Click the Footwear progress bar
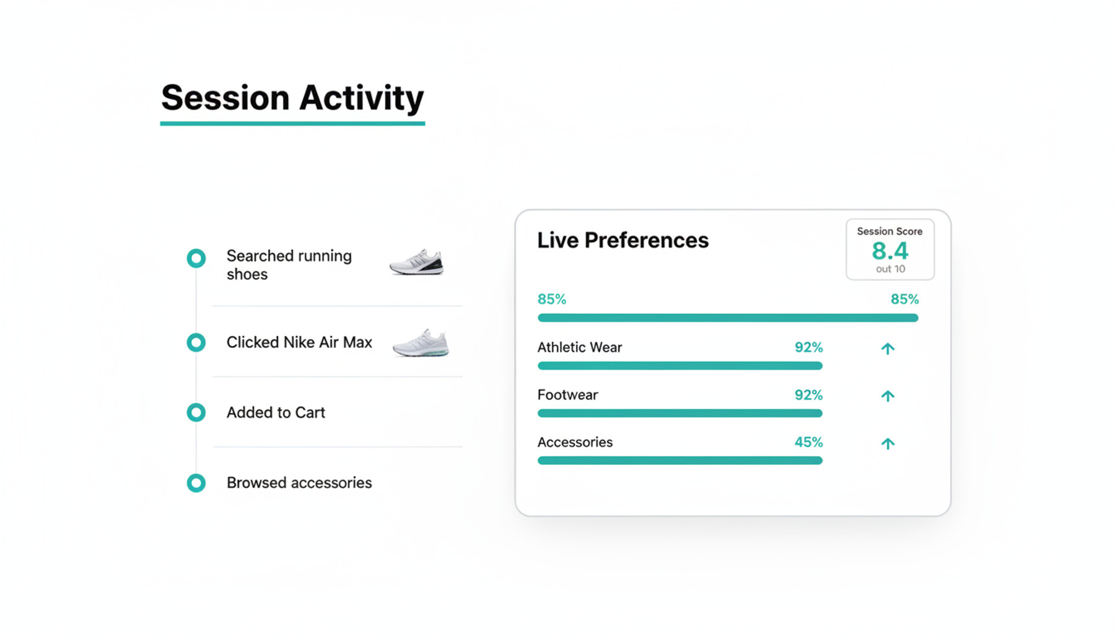Image resolution: width=1115 pixels, height=637 pixels. coord(680,413)
